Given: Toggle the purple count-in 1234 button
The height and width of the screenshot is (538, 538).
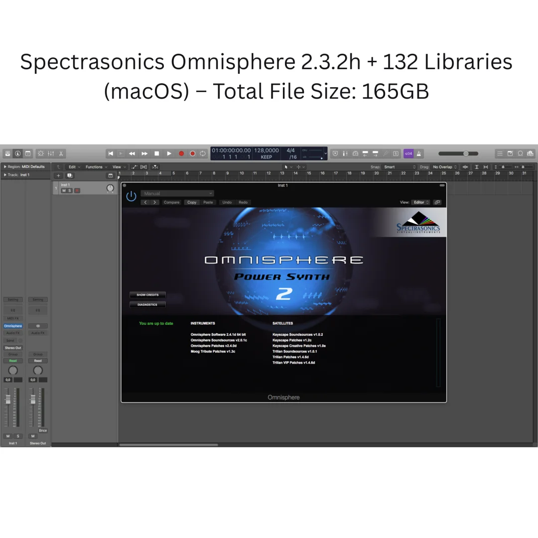Looking at the screenshot, I should tap(408, 153).
